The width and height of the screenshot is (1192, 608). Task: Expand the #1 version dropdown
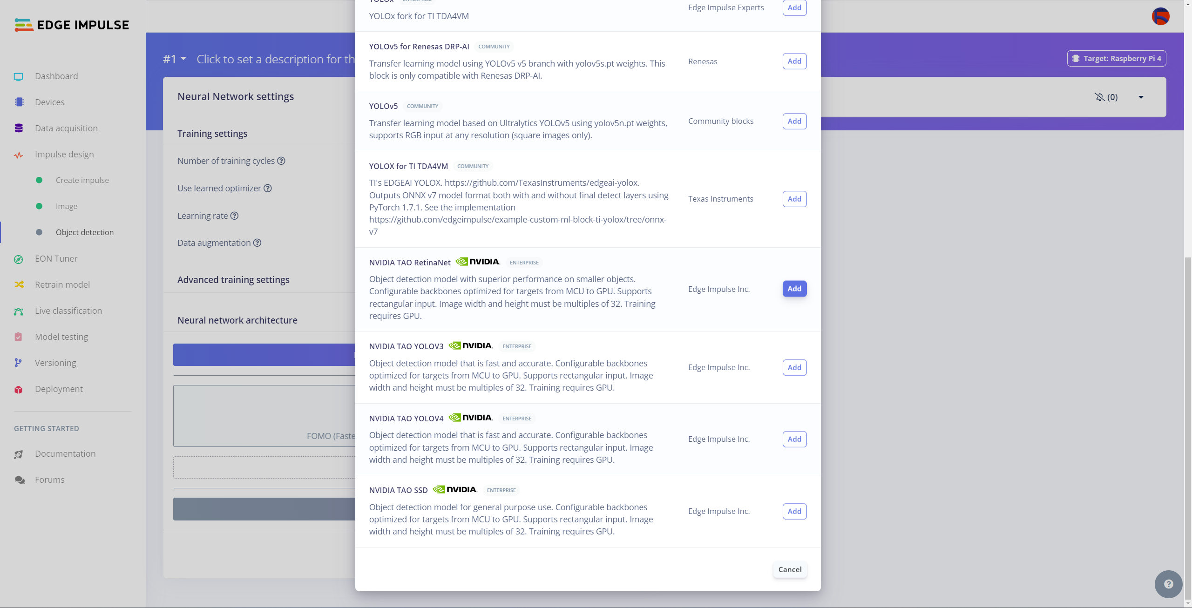point(175,59)
